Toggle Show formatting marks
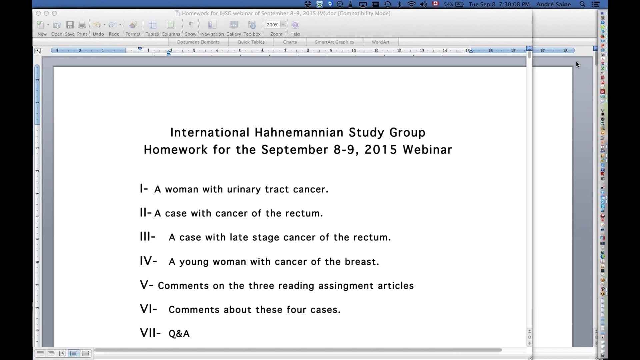 (x=190, y=25)
